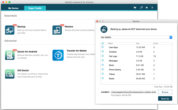Click the 71.3 KB size value

pos(140,56)
